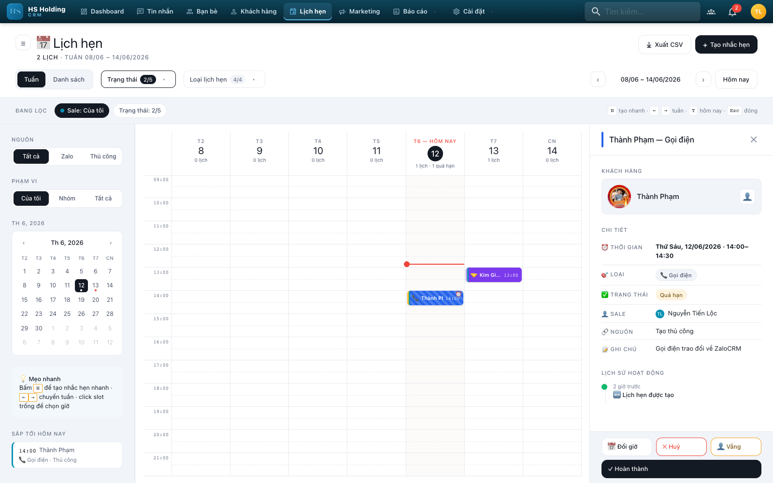
Task: Click the search magnifier icon
Action: [596, 12]
